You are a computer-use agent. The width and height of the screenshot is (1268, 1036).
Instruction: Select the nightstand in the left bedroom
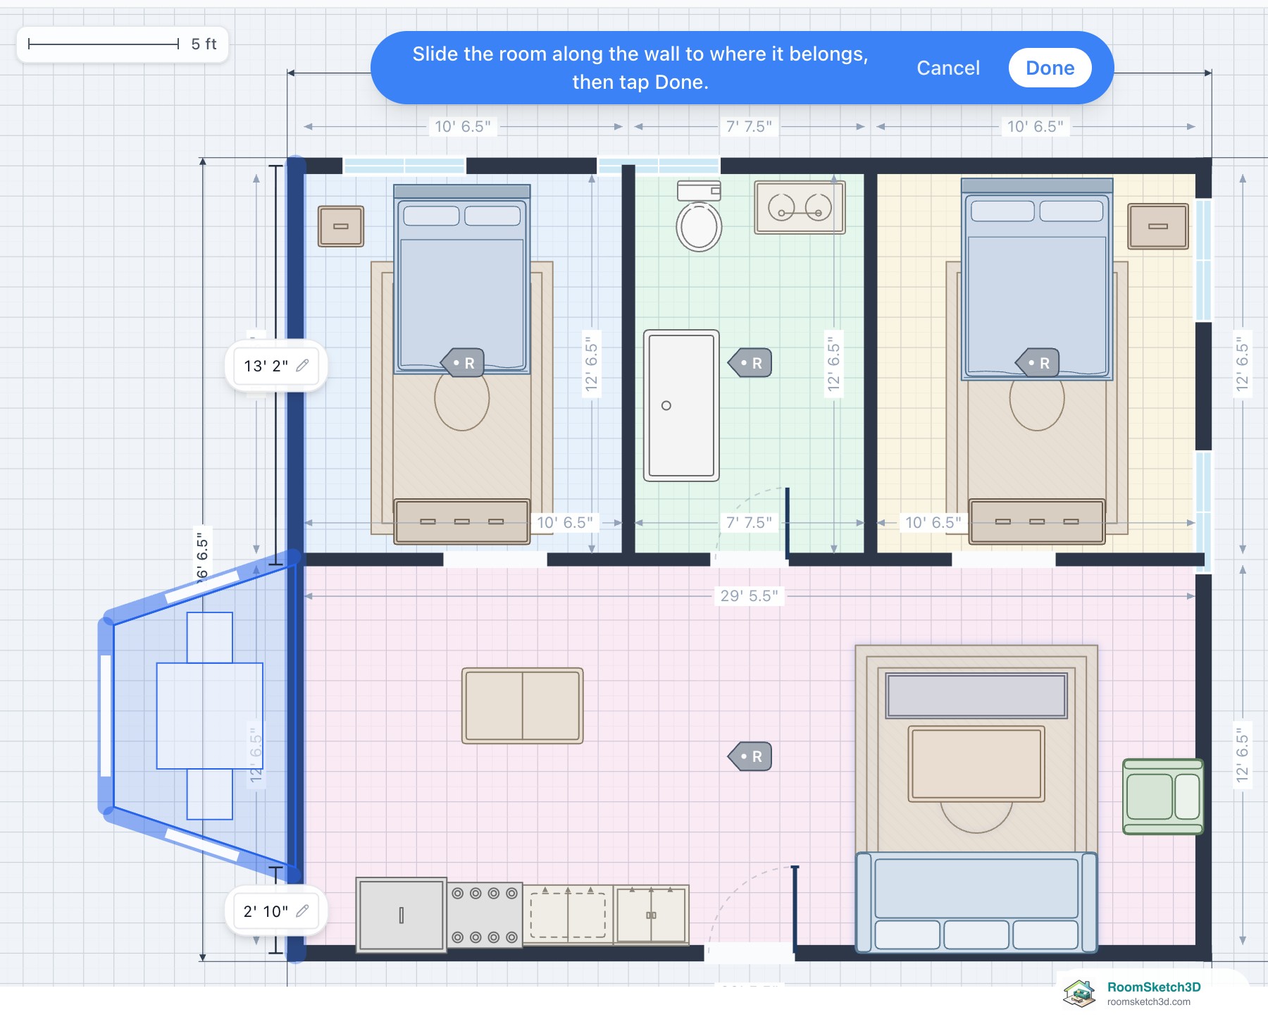pos(341,226)
